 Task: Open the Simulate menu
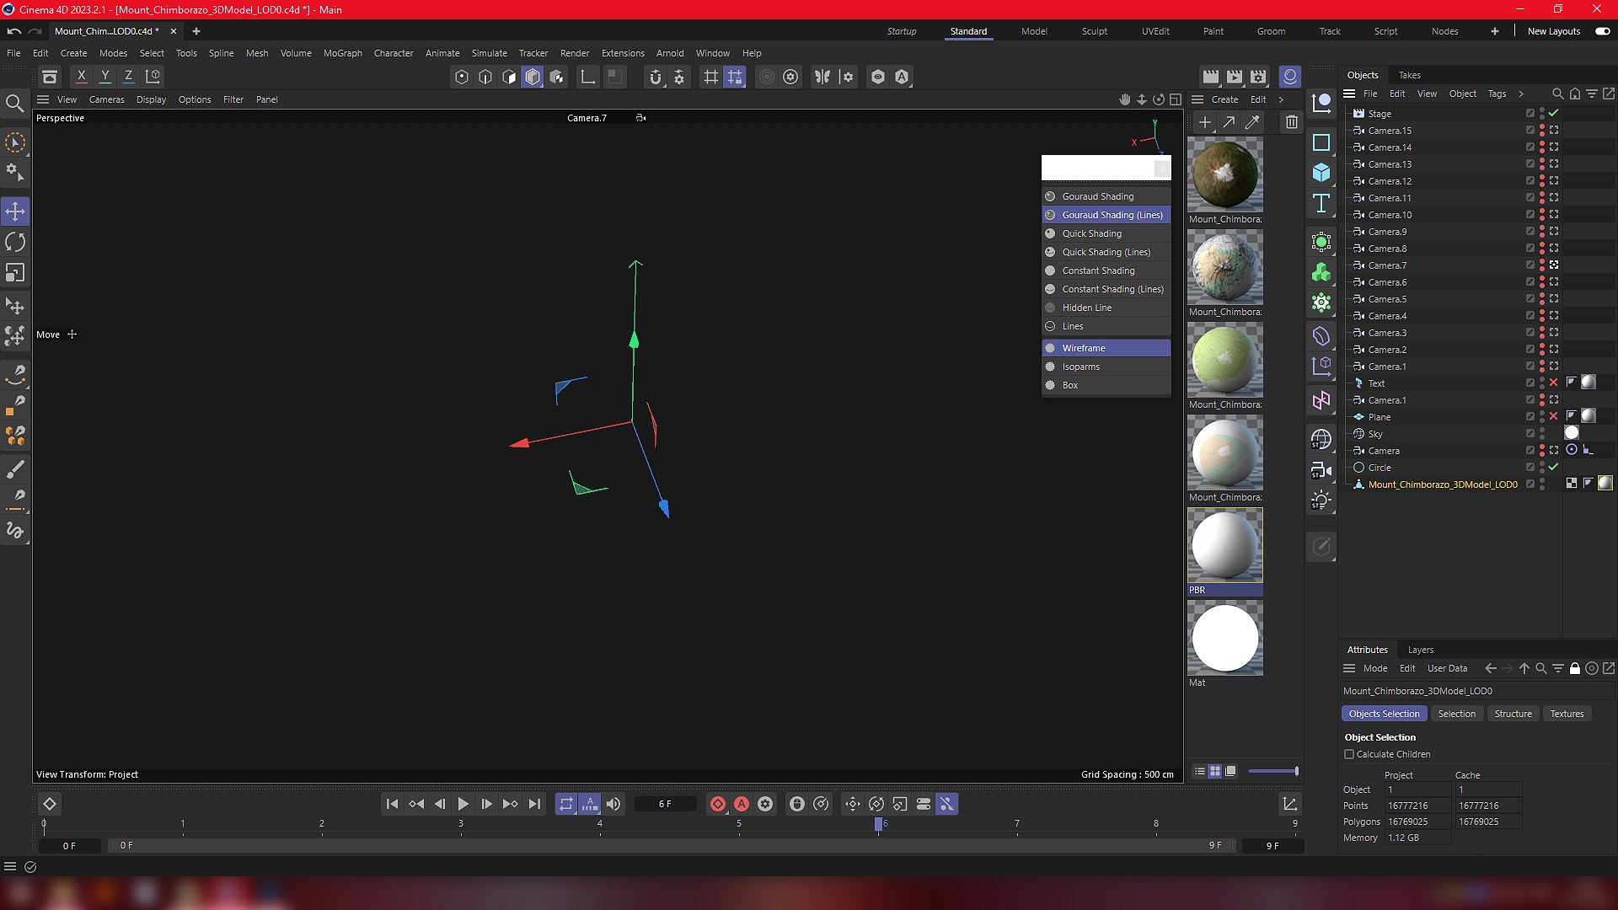pos(489,53)
